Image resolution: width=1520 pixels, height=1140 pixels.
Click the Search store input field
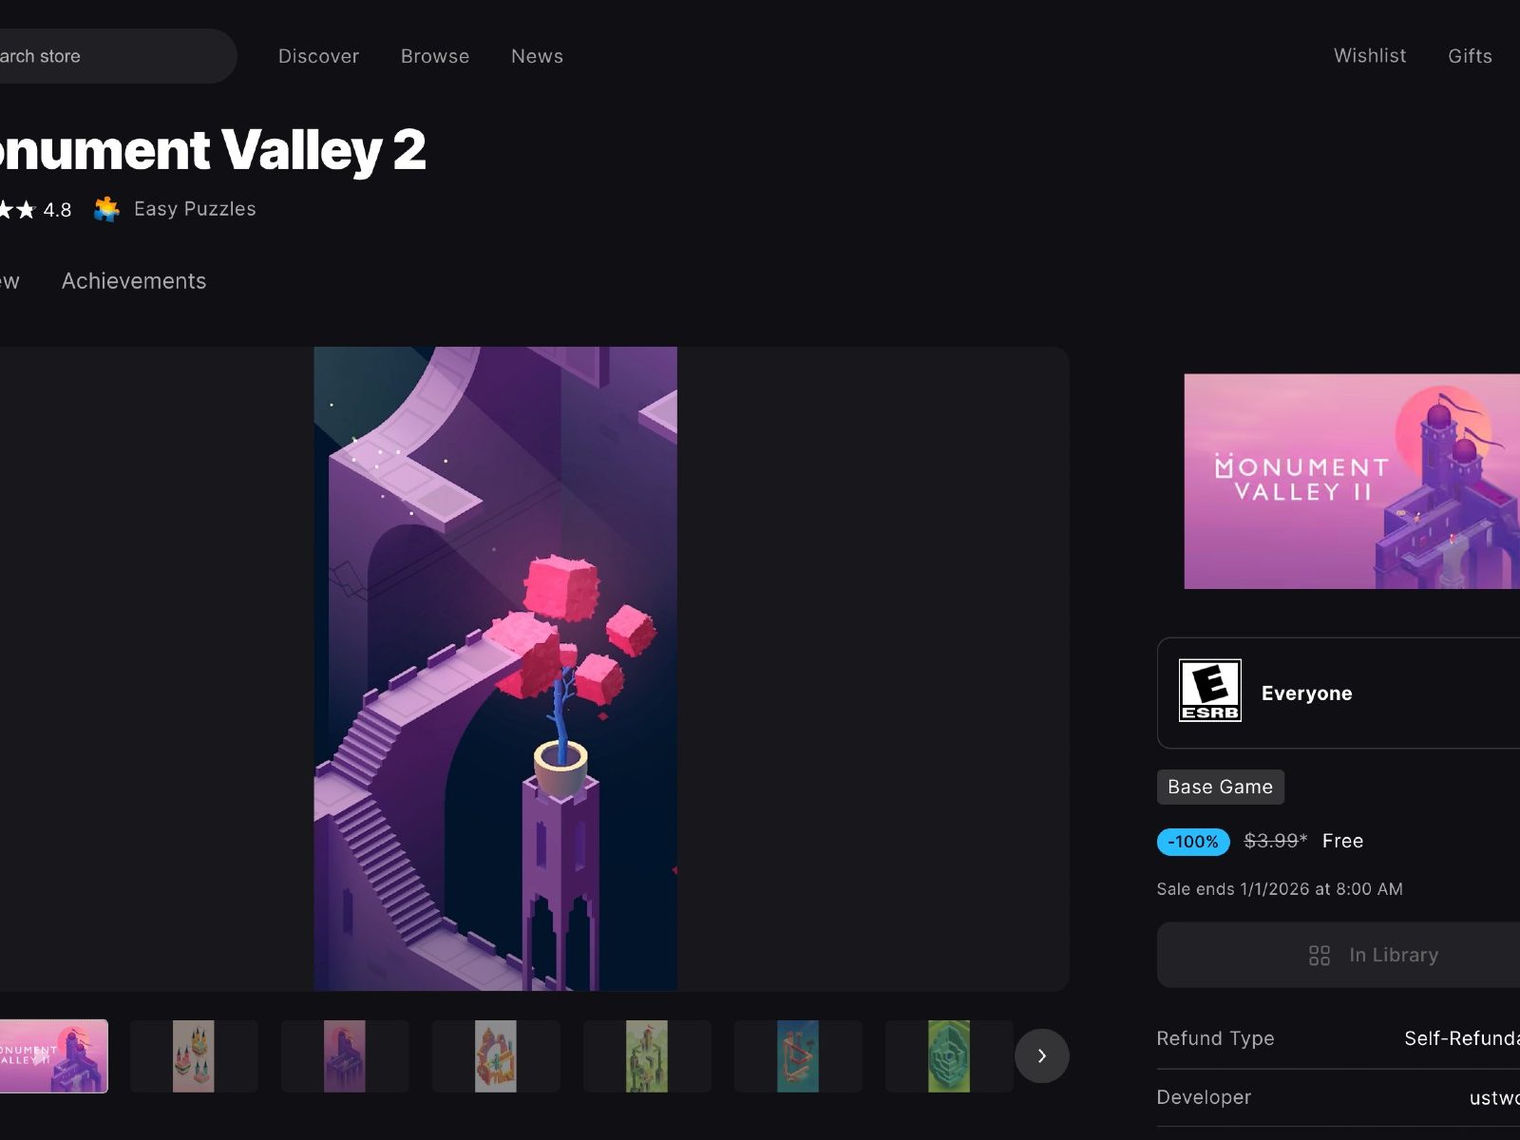[x=114, y=56]
